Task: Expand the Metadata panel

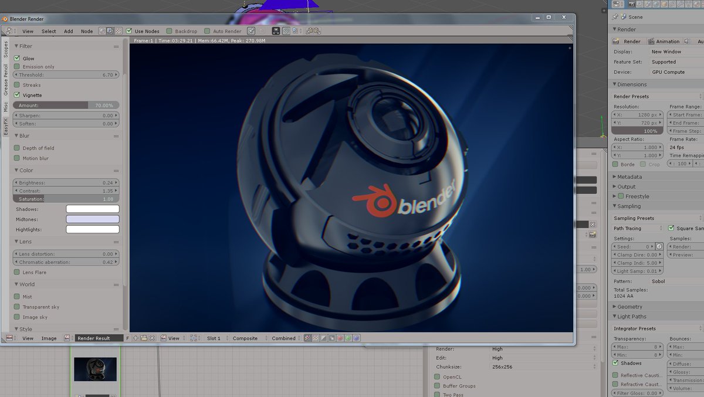Action: click(615, 177)
